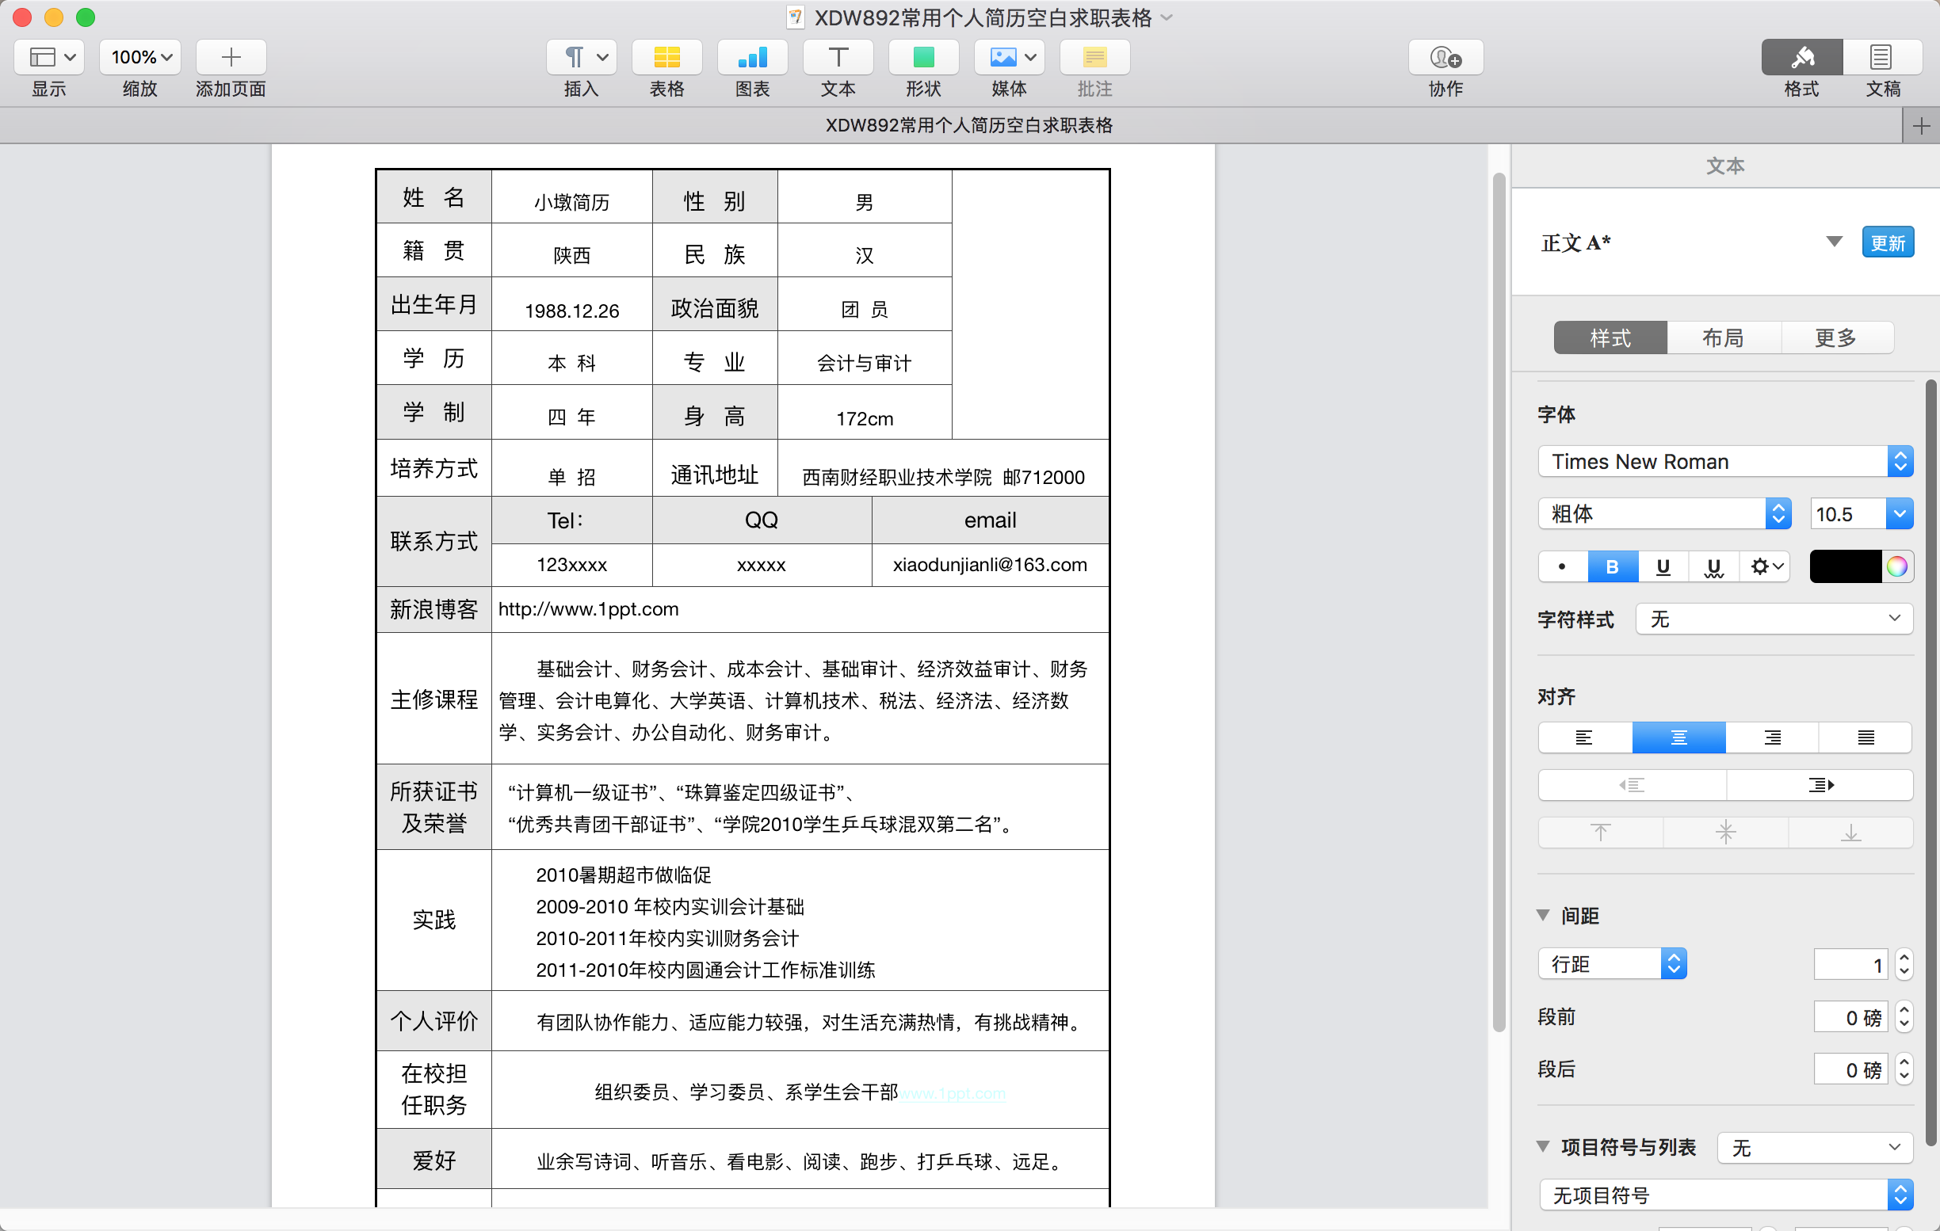Align cell text to vertical middle
Viewport: 1940px width, 1231px height.
point(1726,833)
